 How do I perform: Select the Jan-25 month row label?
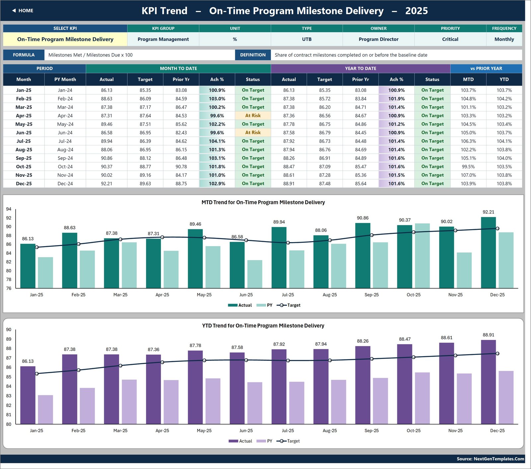click(24, 90)
